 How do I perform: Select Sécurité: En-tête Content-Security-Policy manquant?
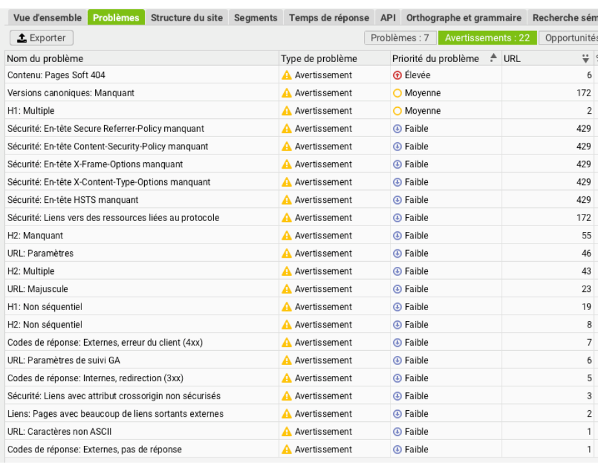(x=107, y=146)
